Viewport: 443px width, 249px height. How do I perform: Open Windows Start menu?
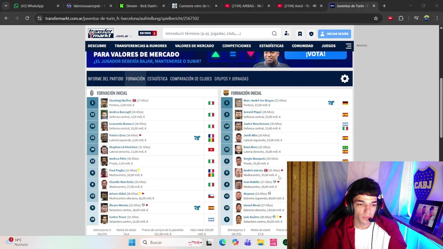[x=132, y=242]
